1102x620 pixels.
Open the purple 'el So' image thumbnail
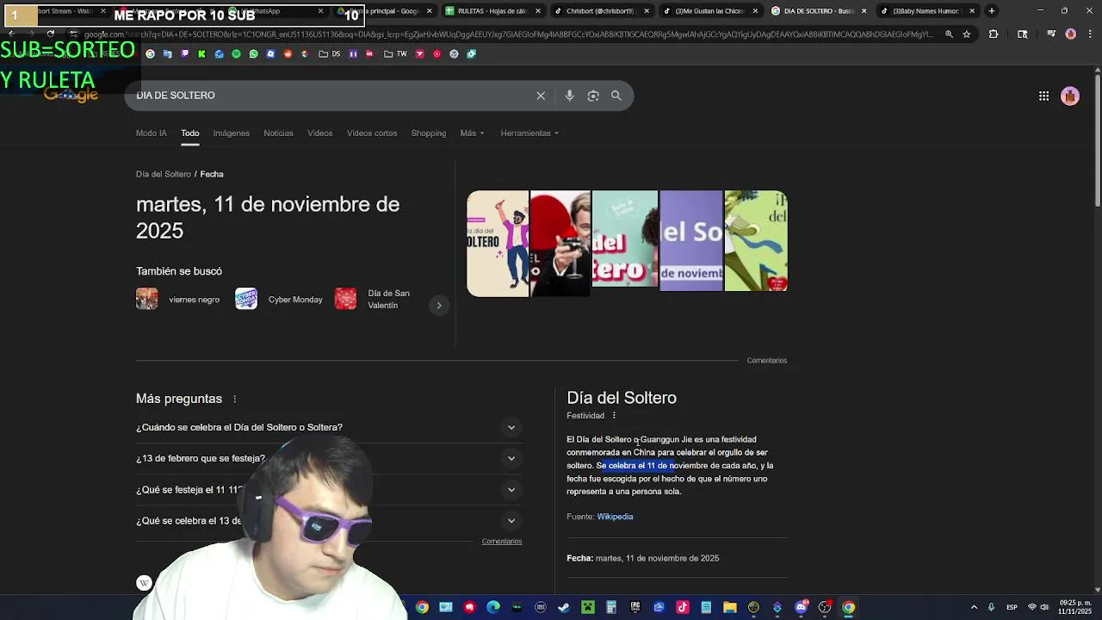click(x=691, y=241)
